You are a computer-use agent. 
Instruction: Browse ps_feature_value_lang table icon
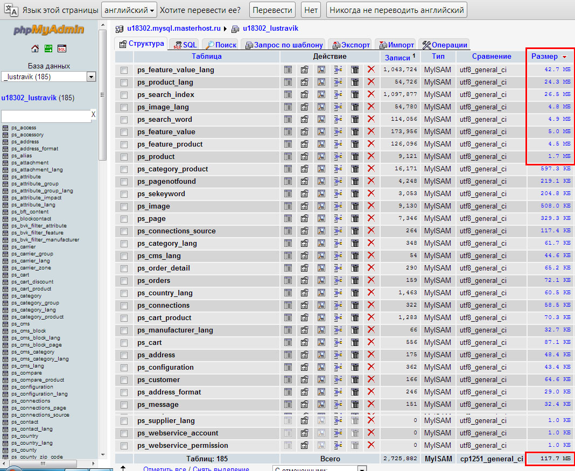point(288,70)
